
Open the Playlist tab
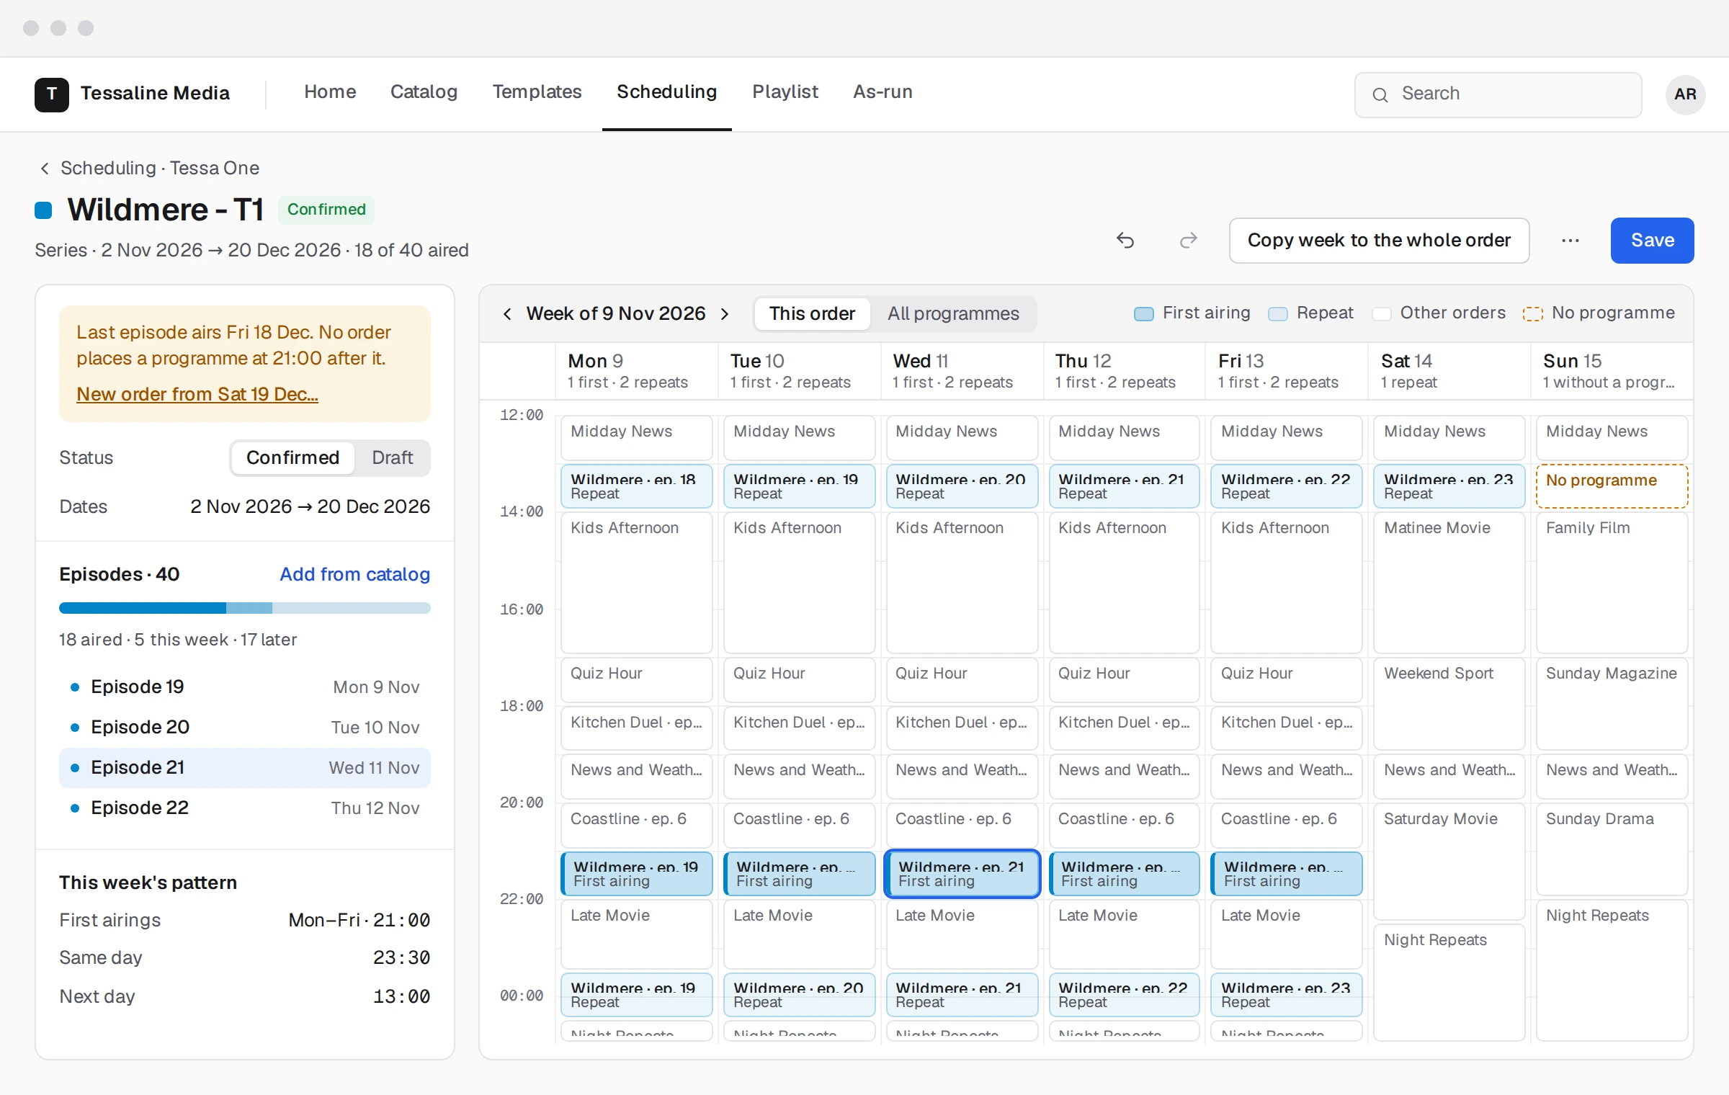pyautogui.click(x=785, y=91)
